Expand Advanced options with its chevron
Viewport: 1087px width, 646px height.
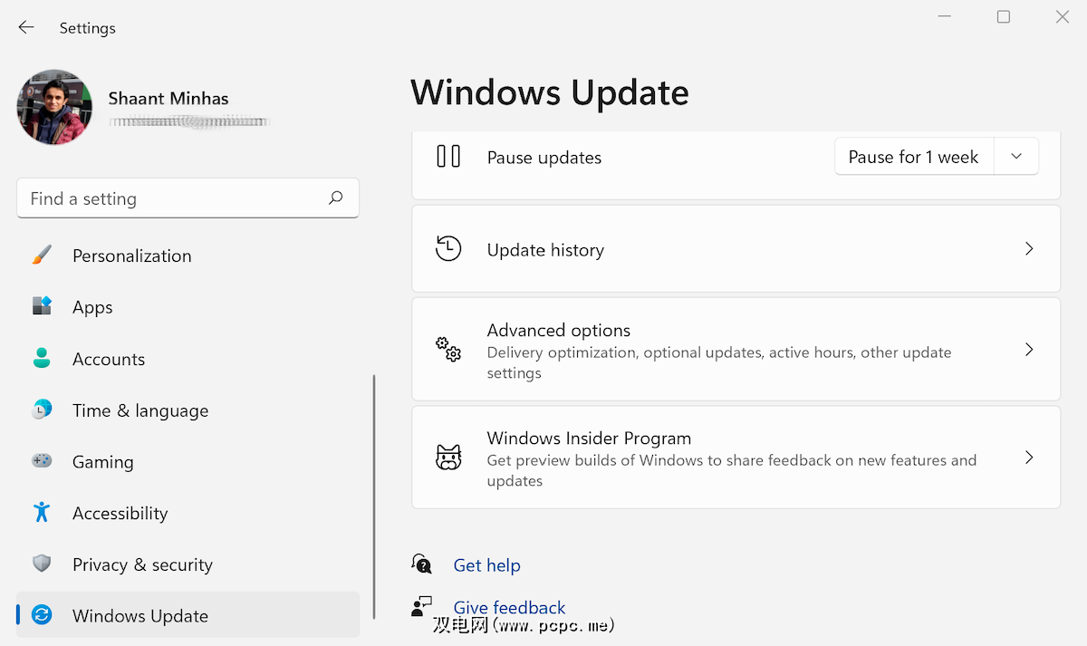pyautogui.click(x=1029, y=350)
